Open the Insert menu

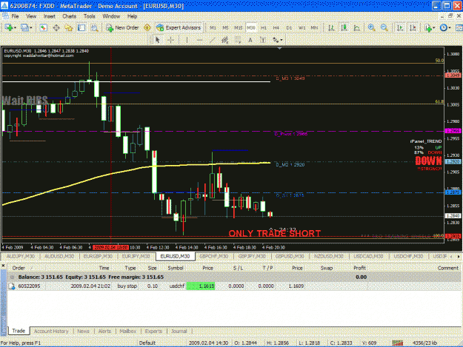50,16
